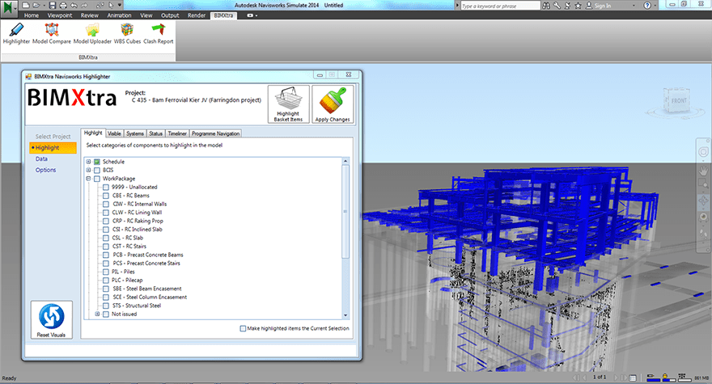The width and height of the screenshot is (712, 384).
Task: Collapse the WorkPackage tree node
Action: pos(88,179)
